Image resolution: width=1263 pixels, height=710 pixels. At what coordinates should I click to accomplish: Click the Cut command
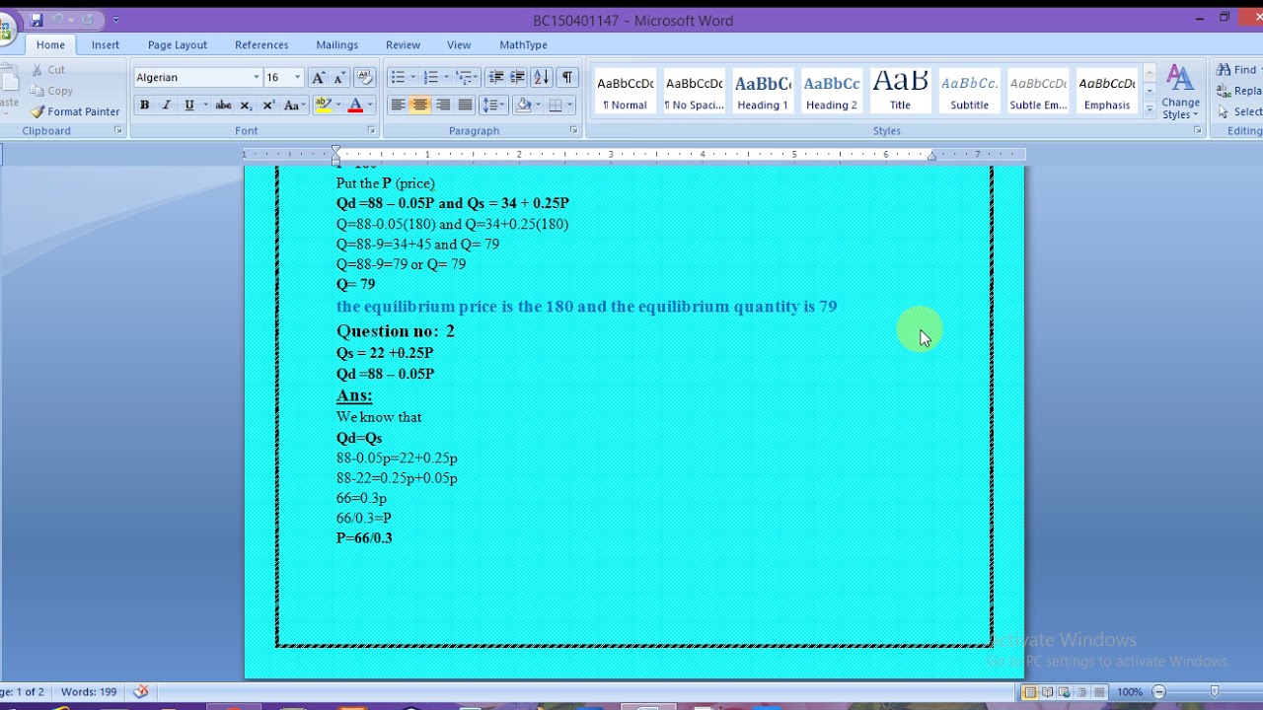(x=47, y=70)
